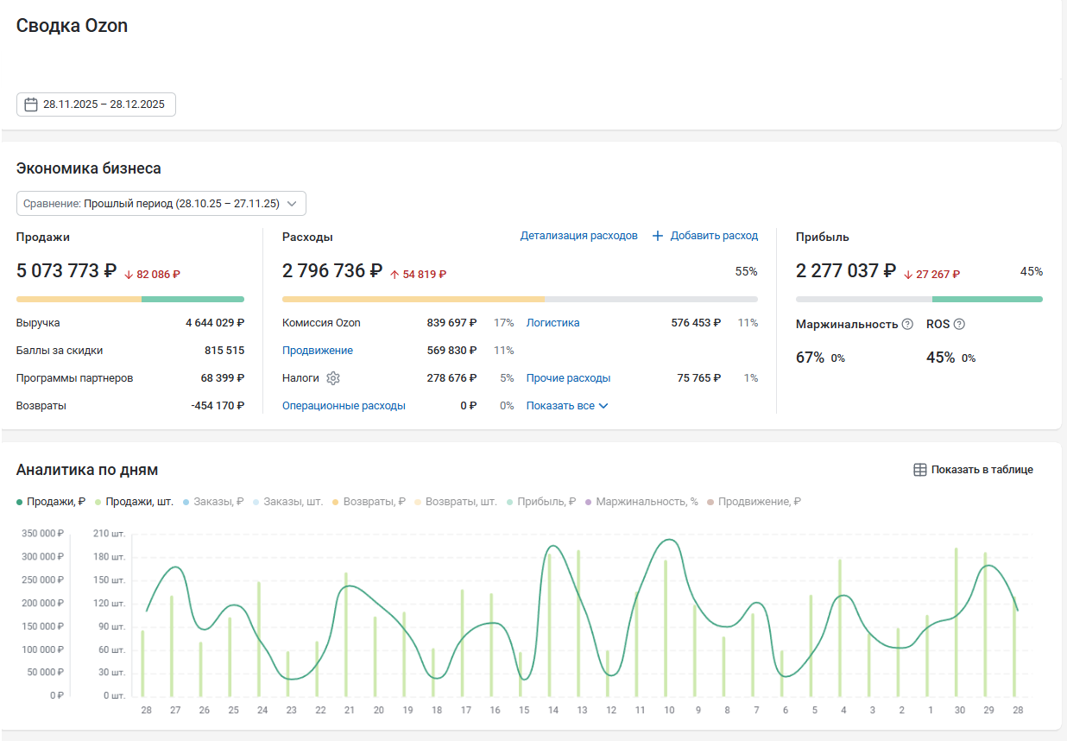The height and width of the screenshot is (741, 1067).
Task: Click the profit progress bar under 2 277 037 ₽
Action: coord(919,300)
